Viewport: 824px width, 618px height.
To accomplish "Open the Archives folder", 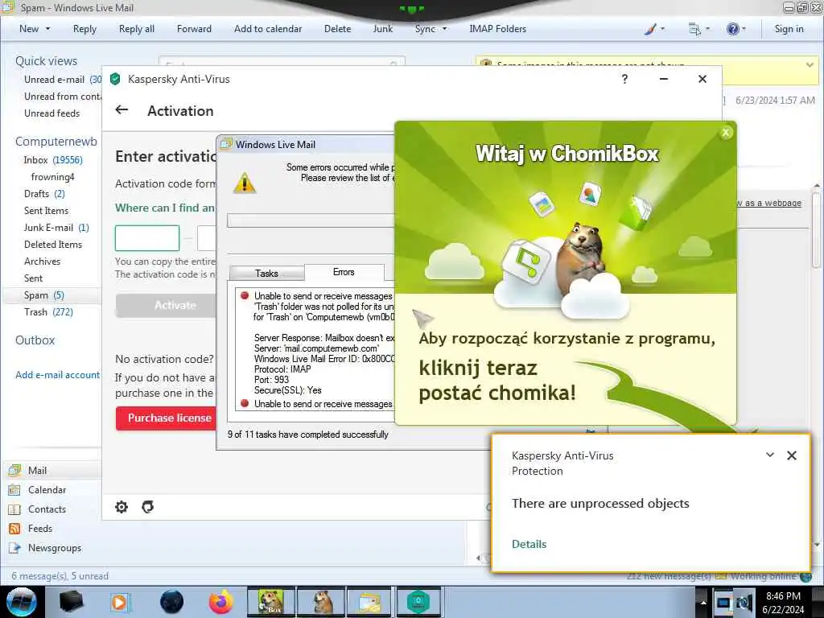I will point(42,262).
